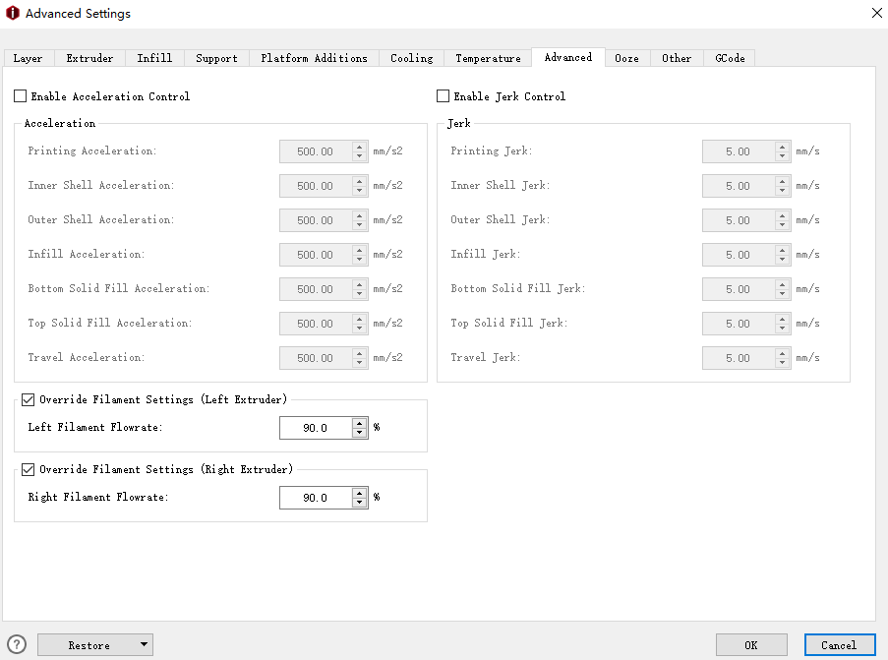Open the Ooze tab

click(626, 58)
